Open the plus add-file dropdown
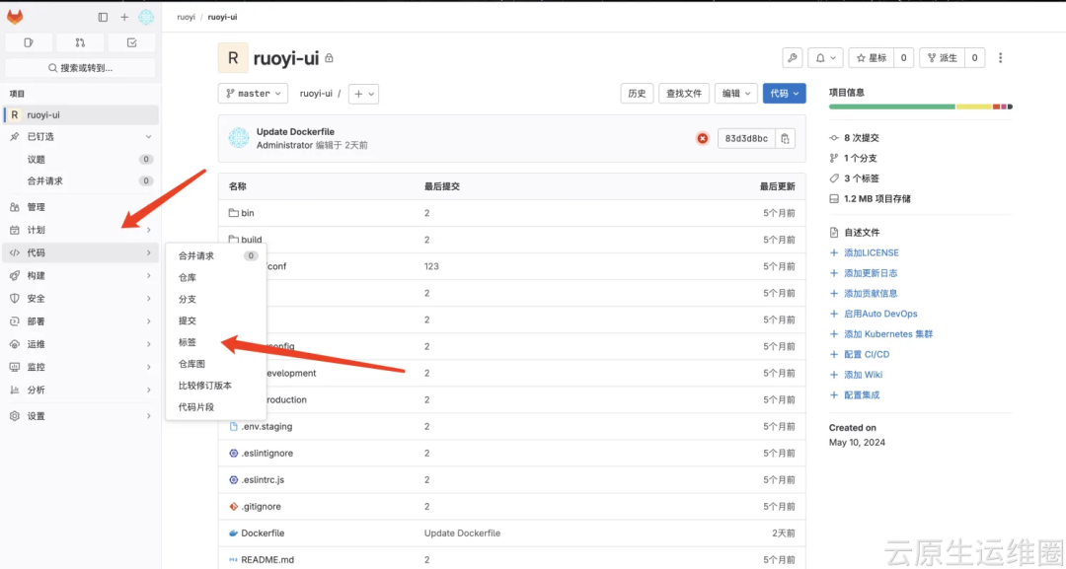1066x569 pixels. click(x=363, y=94)
